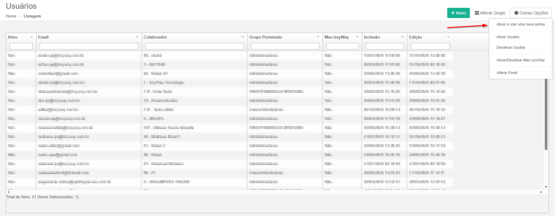The image size is (555, 216).
Task: Select 'Ativar e criar uma nova senha'
Action: pyautogui.click(x=520, y=24)
